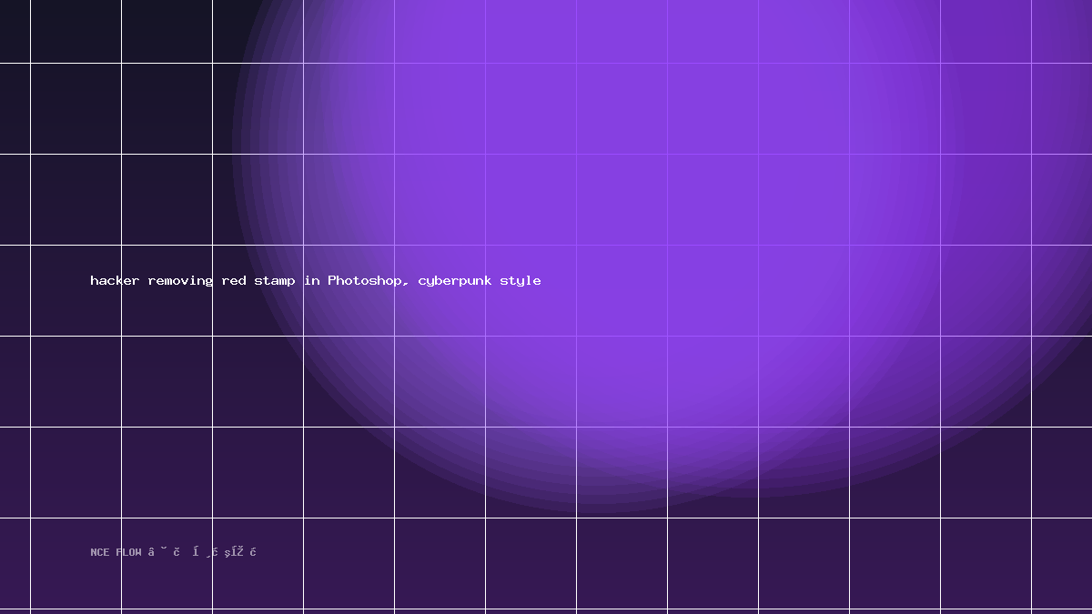Click the final "e" in "style"
The width and height of the screenshot is (1092, 614).
coord(537,281)
